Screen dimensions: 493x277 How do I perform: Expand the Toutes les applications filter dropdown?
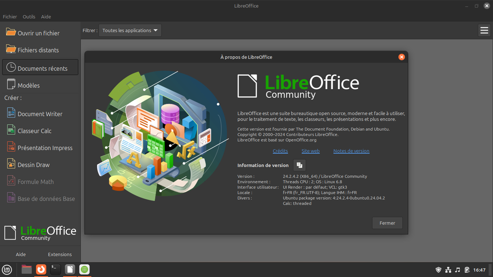[x=130, y=31]
